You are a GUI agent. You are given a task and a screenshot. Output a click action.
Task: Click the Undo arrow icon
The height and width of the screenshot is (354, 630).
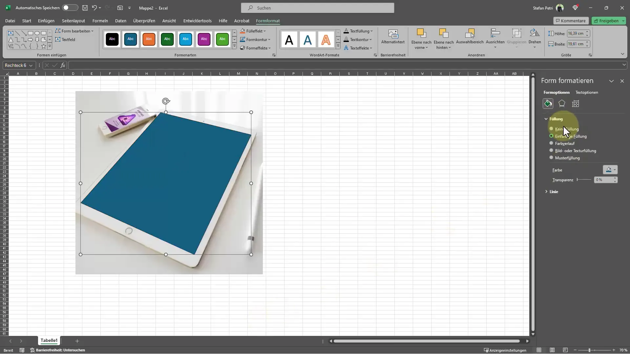(x=94, y=8)
